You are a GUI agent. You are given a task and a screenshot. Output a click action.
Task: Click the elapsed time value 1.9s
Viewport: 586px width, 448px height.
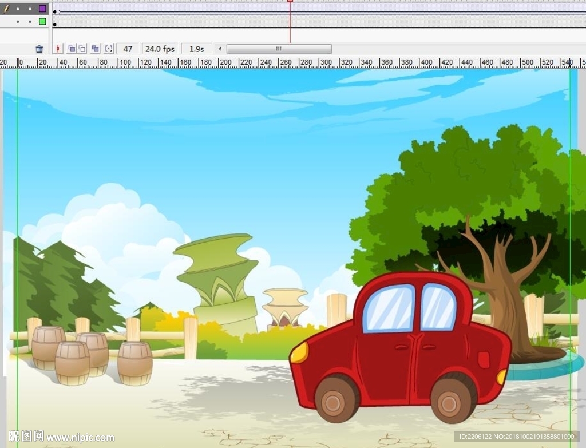197,49
